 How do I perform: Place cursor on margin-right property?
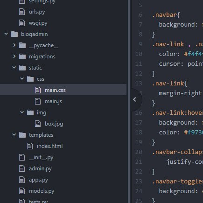(180, 93)
